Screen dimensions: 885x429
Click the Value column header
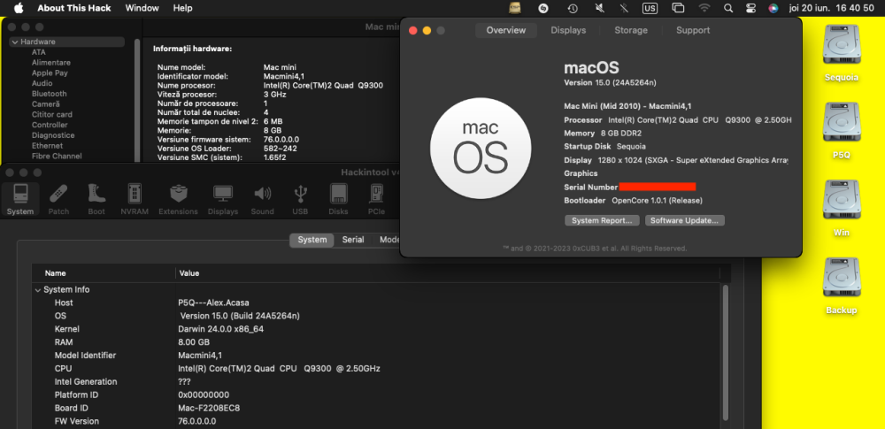[189, 273]
